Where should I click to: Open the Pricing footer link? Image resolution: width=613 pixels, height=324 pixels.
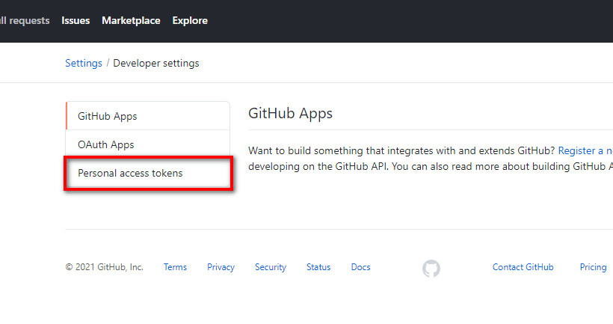[593, 267]
